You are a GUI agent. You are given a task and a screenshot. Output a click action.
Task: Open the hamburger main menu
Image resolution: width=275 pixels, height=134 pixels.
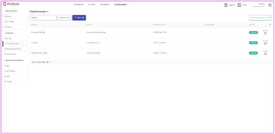(270, 5)
